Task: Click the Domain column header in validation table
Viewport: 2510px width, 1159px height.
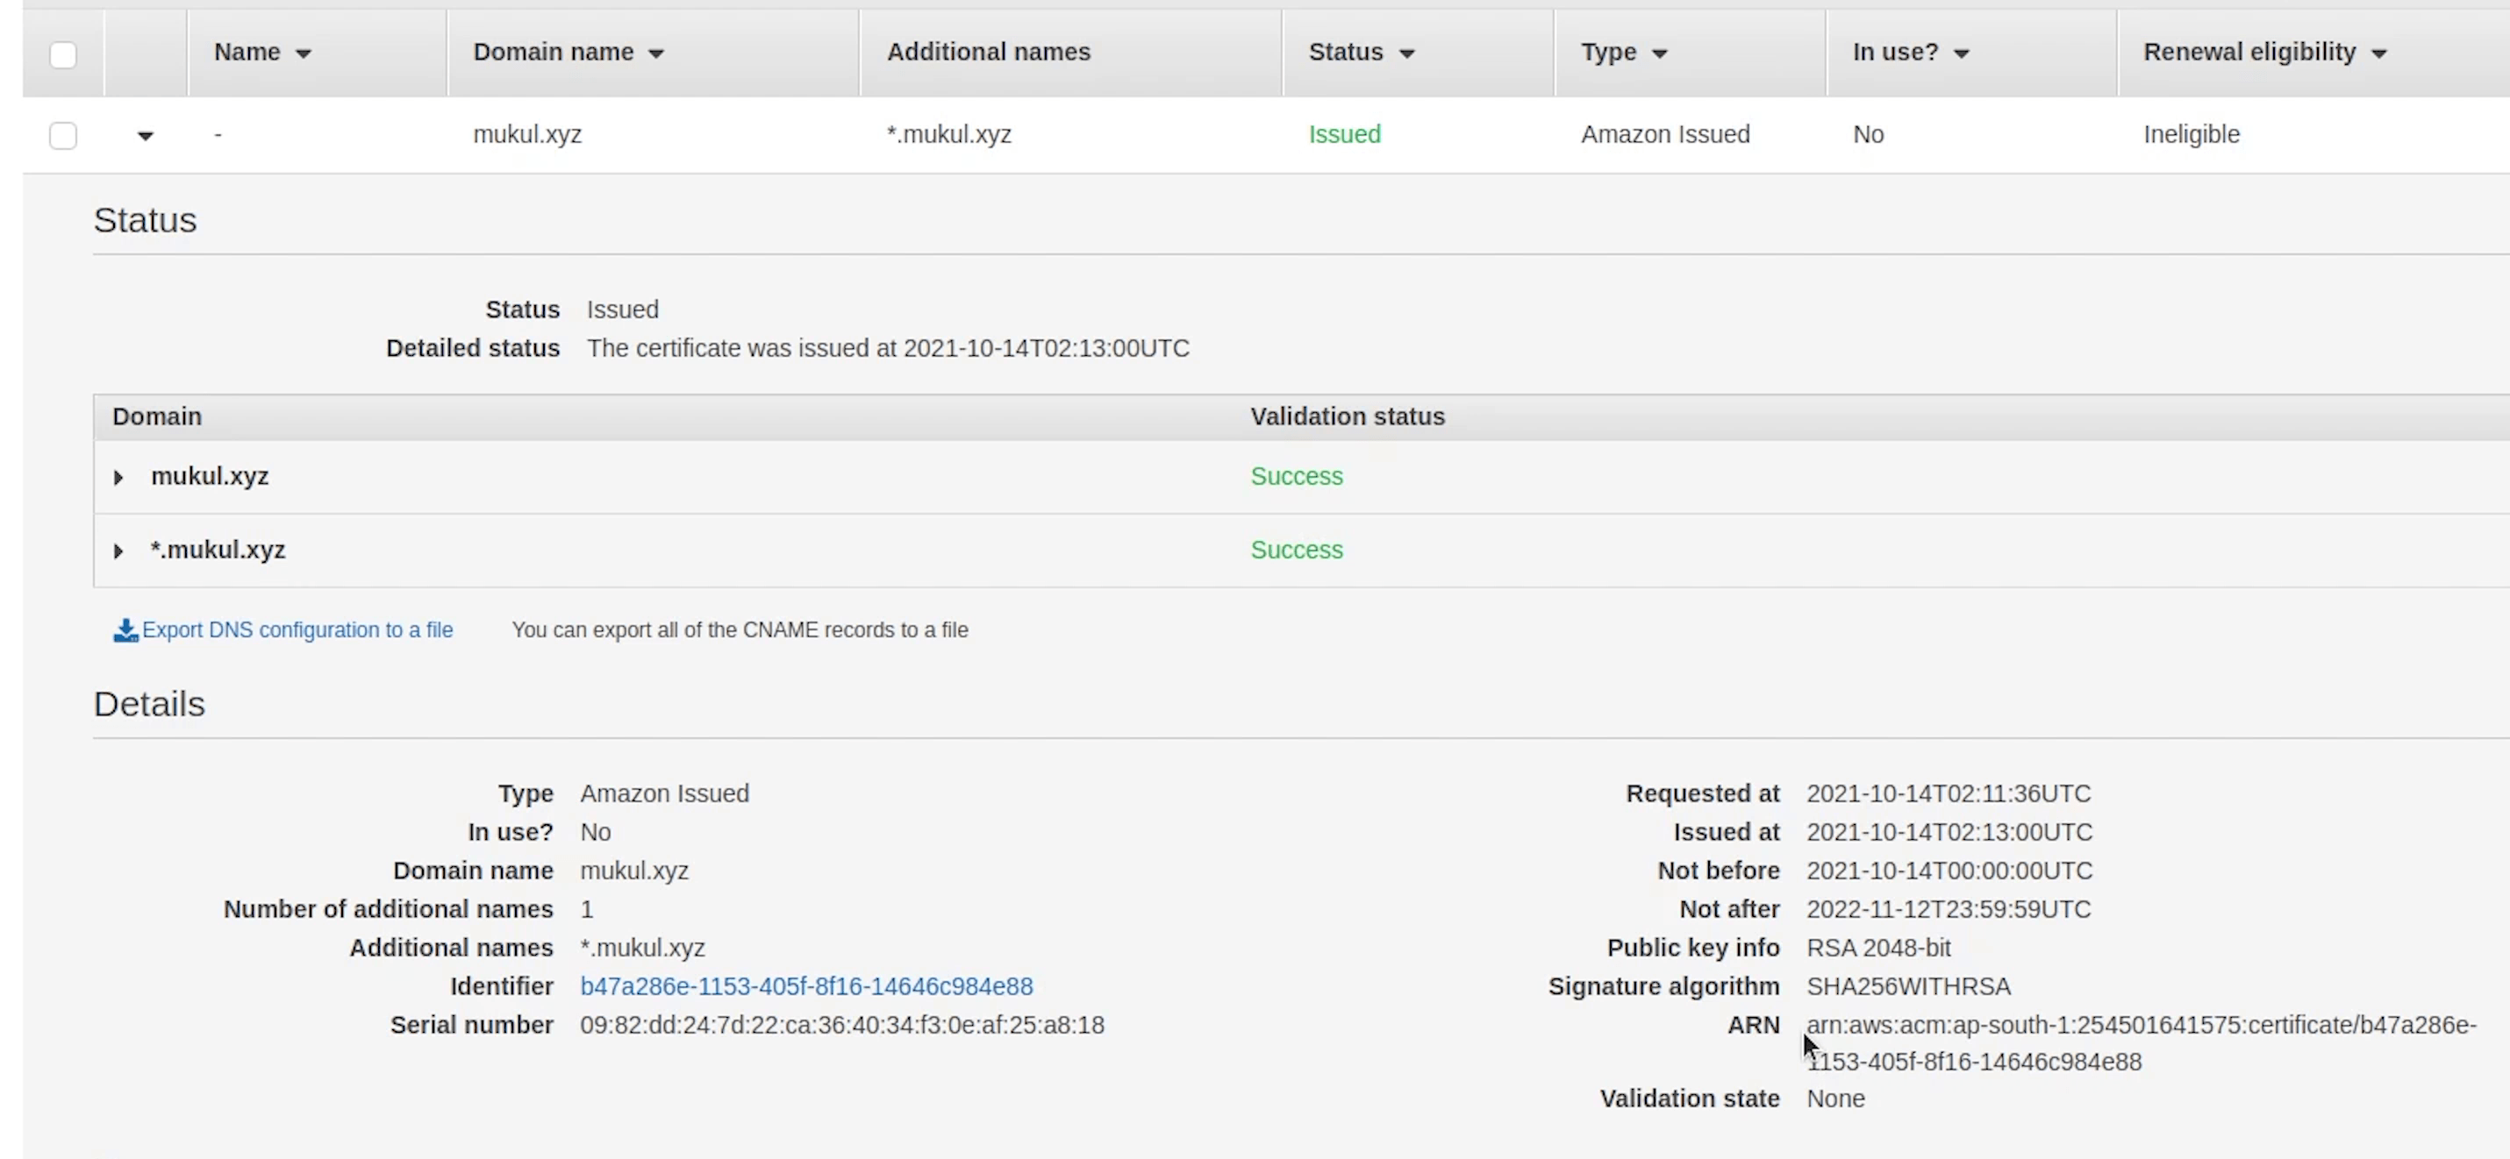Action: (x=157, y=416)
